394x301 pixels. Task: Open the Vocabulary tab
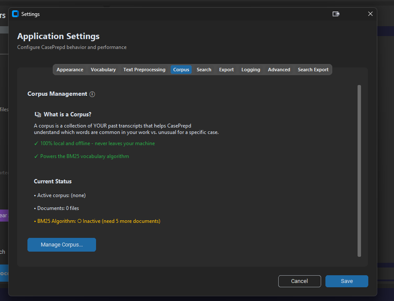(x=103, y=70)
